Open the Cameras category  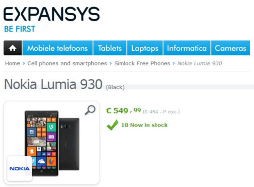[231, 48]
